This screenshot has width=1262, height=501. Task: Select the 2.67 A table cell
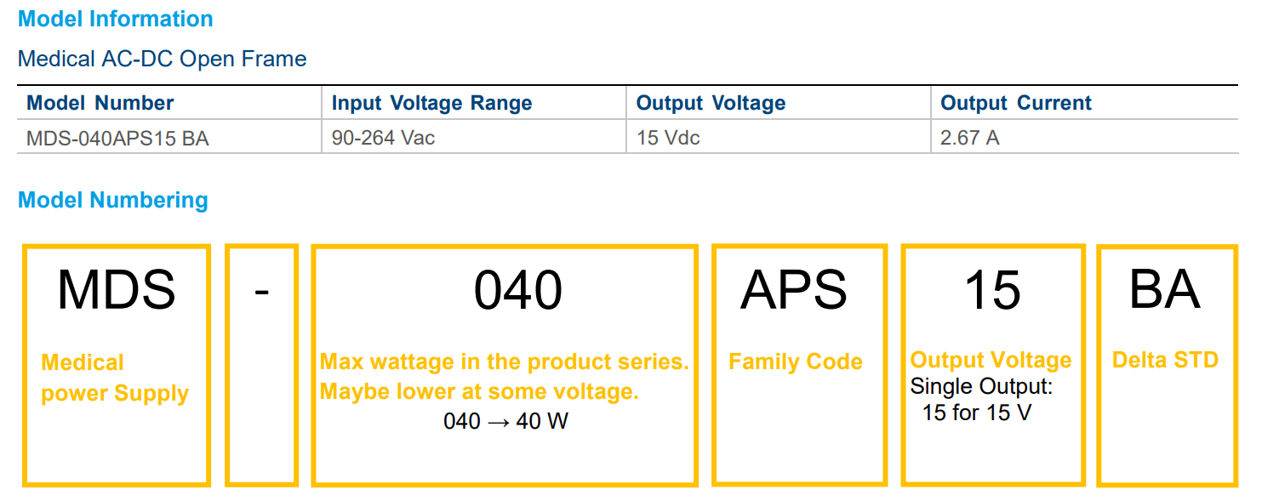point(969,138)
